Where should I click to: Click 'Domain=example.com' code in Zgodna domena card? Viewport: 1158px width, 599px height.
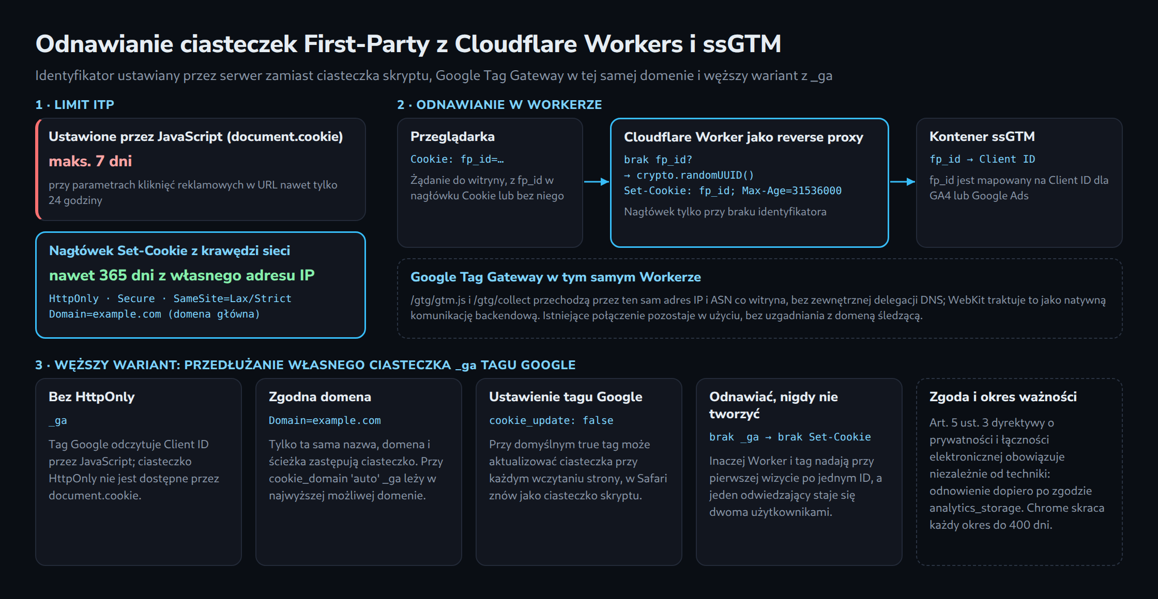(x=325, y=420)
